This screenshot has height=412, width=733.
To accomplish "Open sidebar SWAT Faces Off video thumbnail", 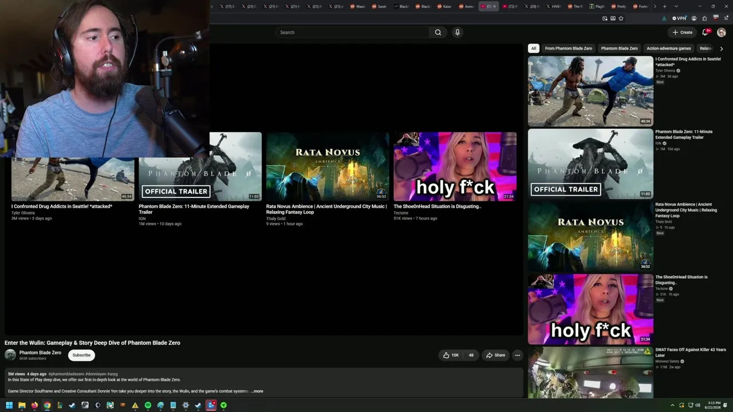I will (590, 373).
